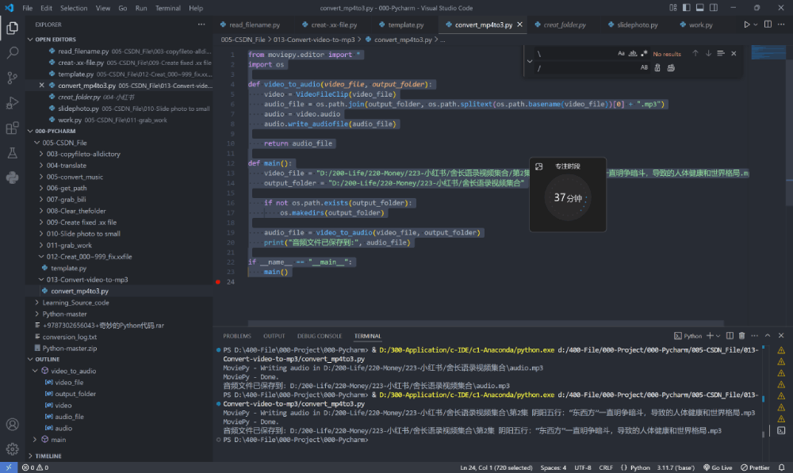Open the Python extension sidebar icon
This screenshot has width=793, height=473.
point(12,177)
